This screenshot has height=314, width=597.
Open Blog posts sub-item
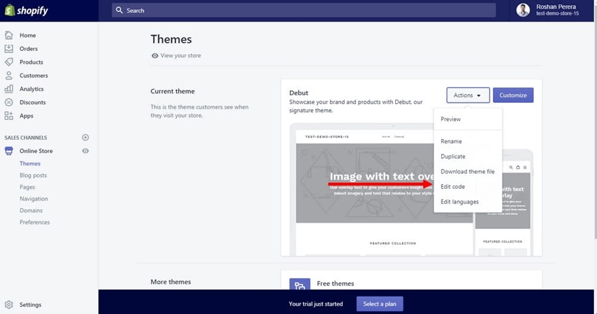[33, 175]
